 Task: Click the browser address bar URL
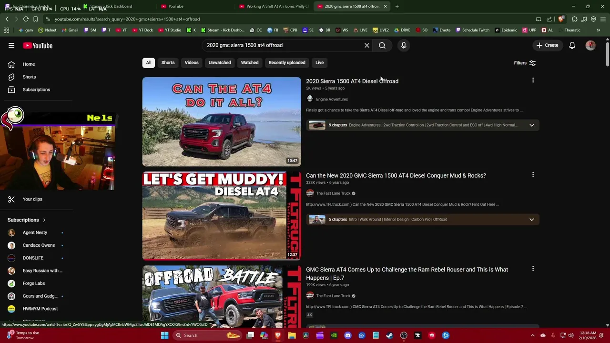127,19
